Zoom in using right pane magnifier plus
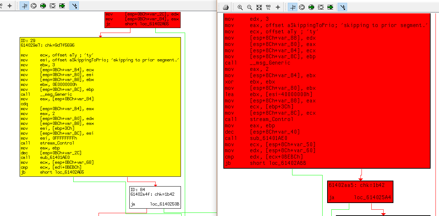 pyautogui.click(x=240, y=7)
